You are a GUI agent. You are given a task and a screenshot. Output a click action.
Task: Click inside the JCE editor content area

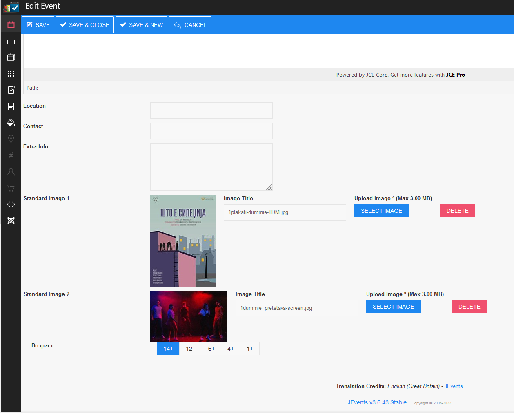click(269, 51)
